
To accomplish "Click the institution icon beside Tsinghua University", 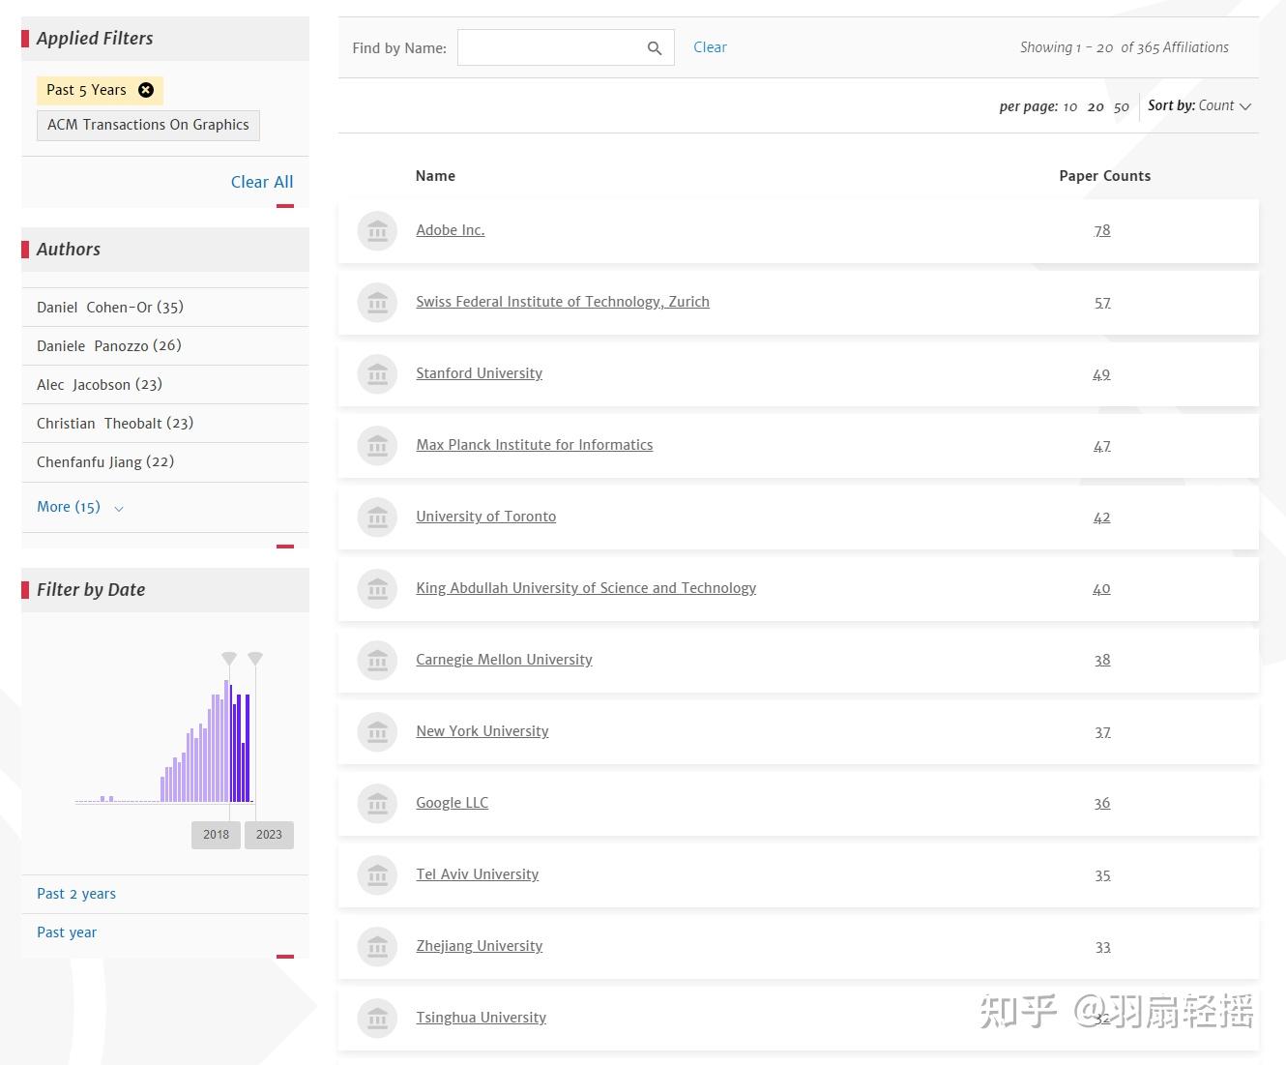I will (377, 1019).
